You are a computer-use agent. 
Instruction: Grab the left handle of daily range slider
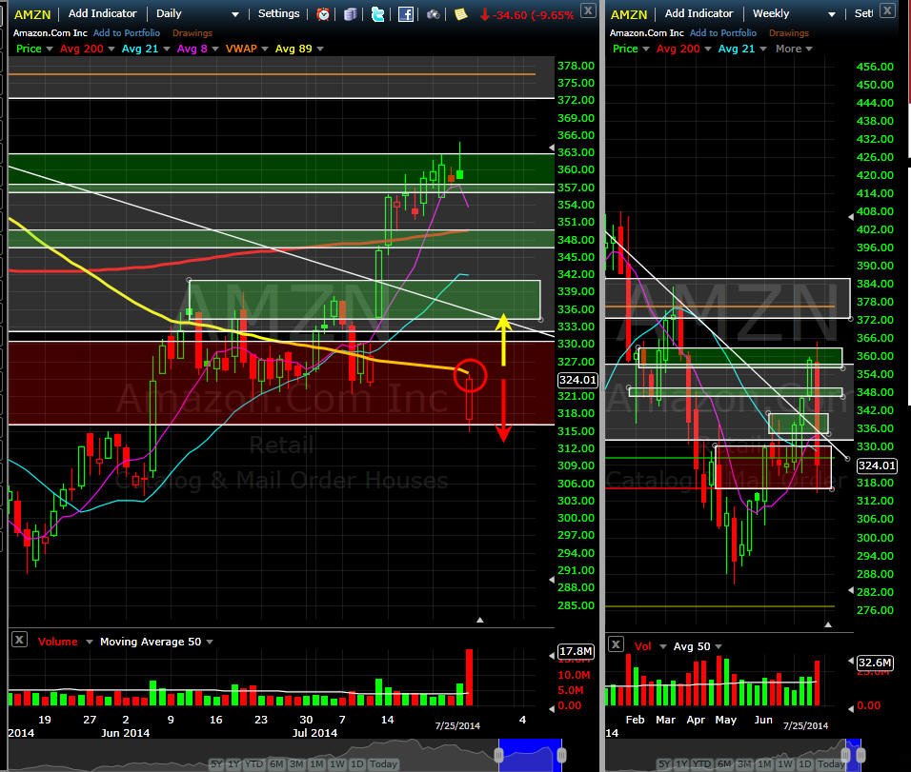(498, 755)
